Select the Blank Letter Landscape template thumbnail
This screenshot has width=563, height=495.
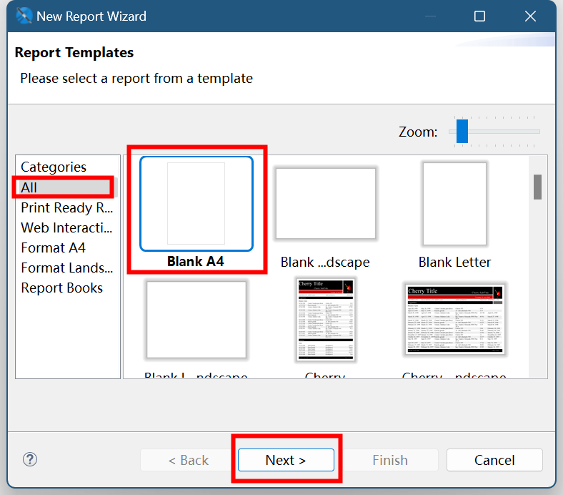(196, 319)
